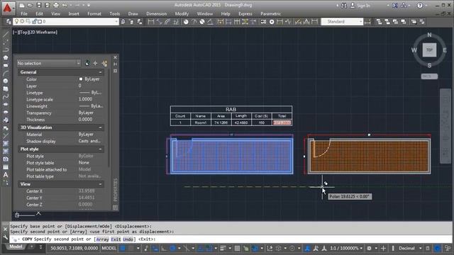The width and height of the screenshot is (454, 255).
Task: Select the Polygon tool in Draw toolbar
Action: click(6, 57)
